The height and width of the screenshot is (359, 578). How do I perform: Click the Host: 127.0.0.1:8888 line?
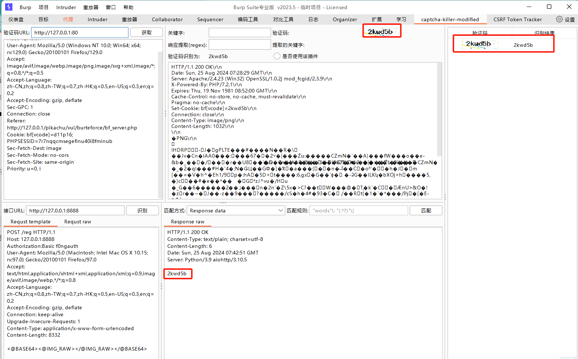coord(30,239)
